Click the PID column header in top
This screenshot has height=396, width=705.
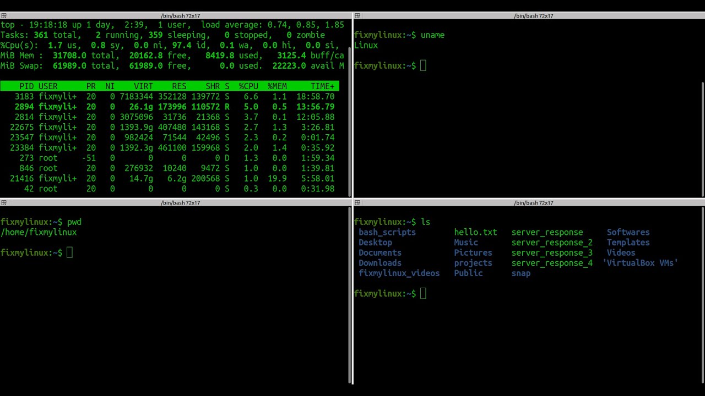(x=26, y=86)
